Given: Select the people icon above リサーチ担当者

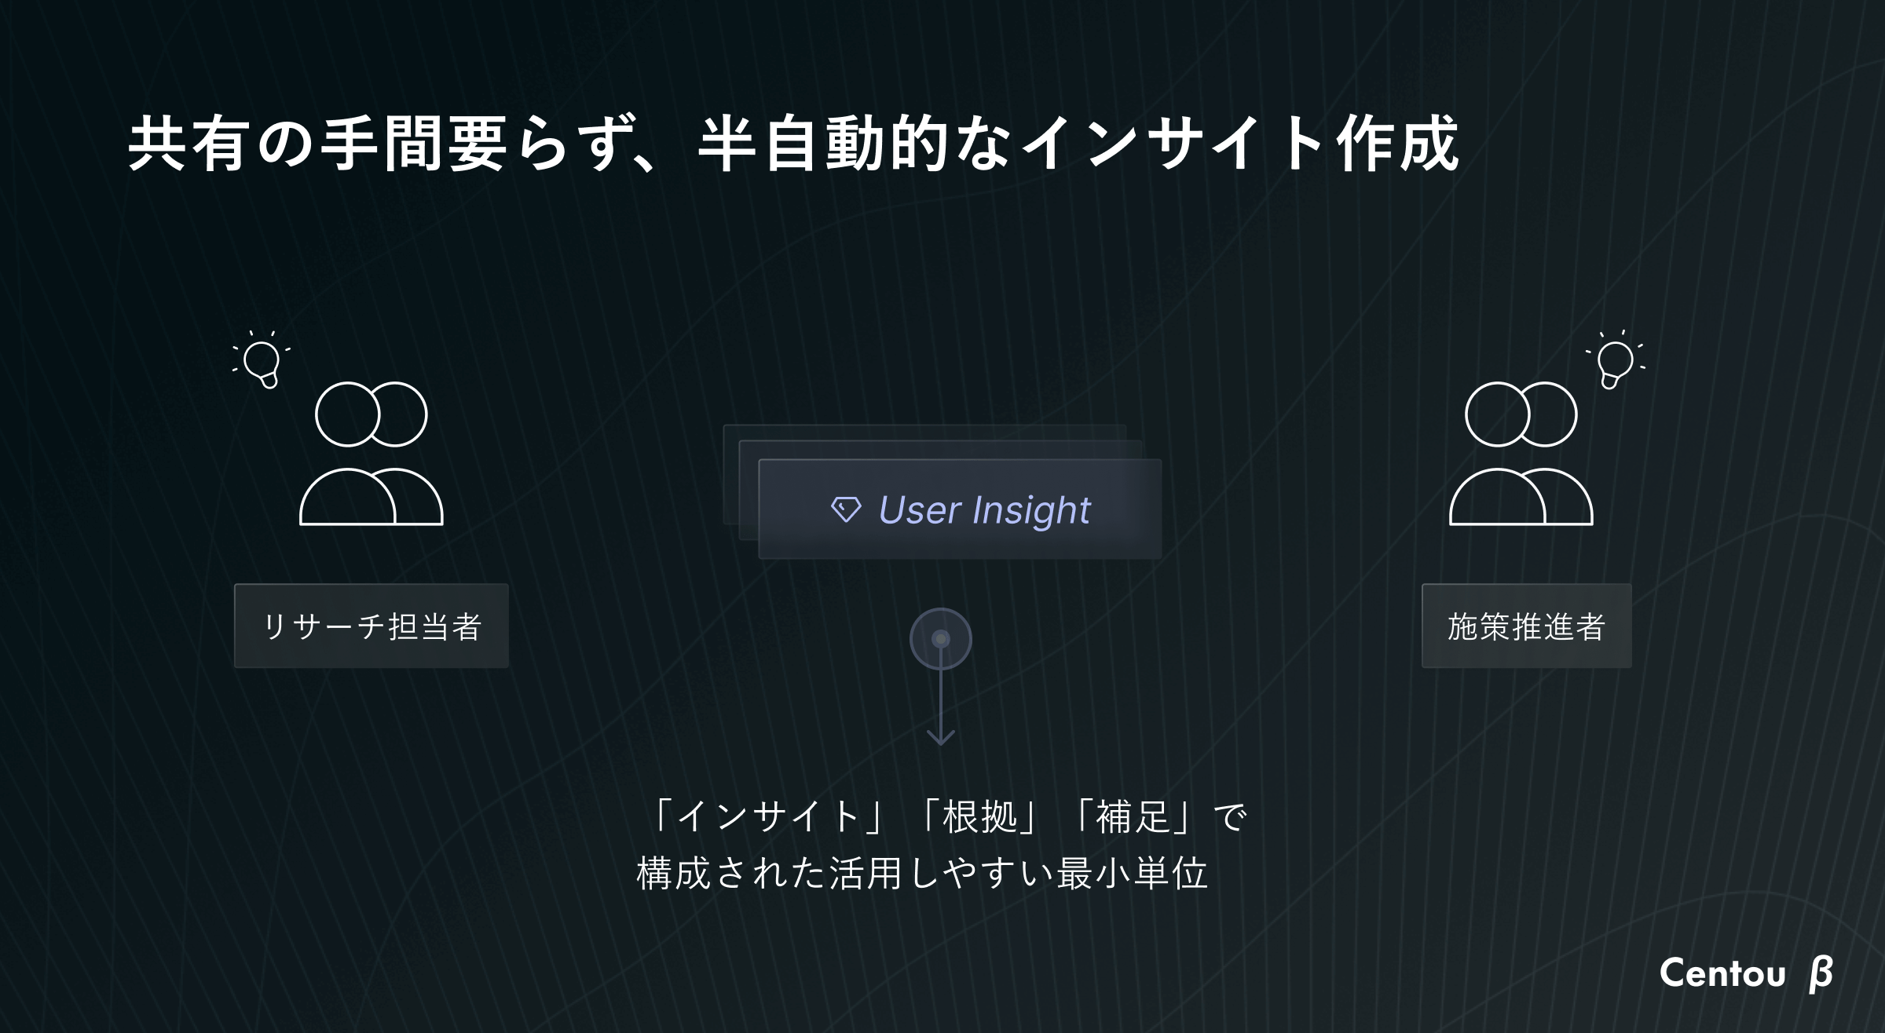Looking at the screenshot, I should [x=372, y=454].
